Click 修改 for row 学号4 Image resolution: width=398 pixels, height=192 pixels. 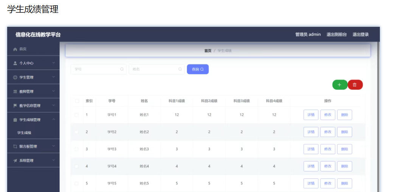coord(328,166)
